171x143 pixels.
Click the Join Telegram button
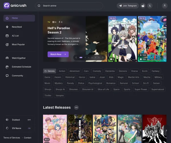128,5
